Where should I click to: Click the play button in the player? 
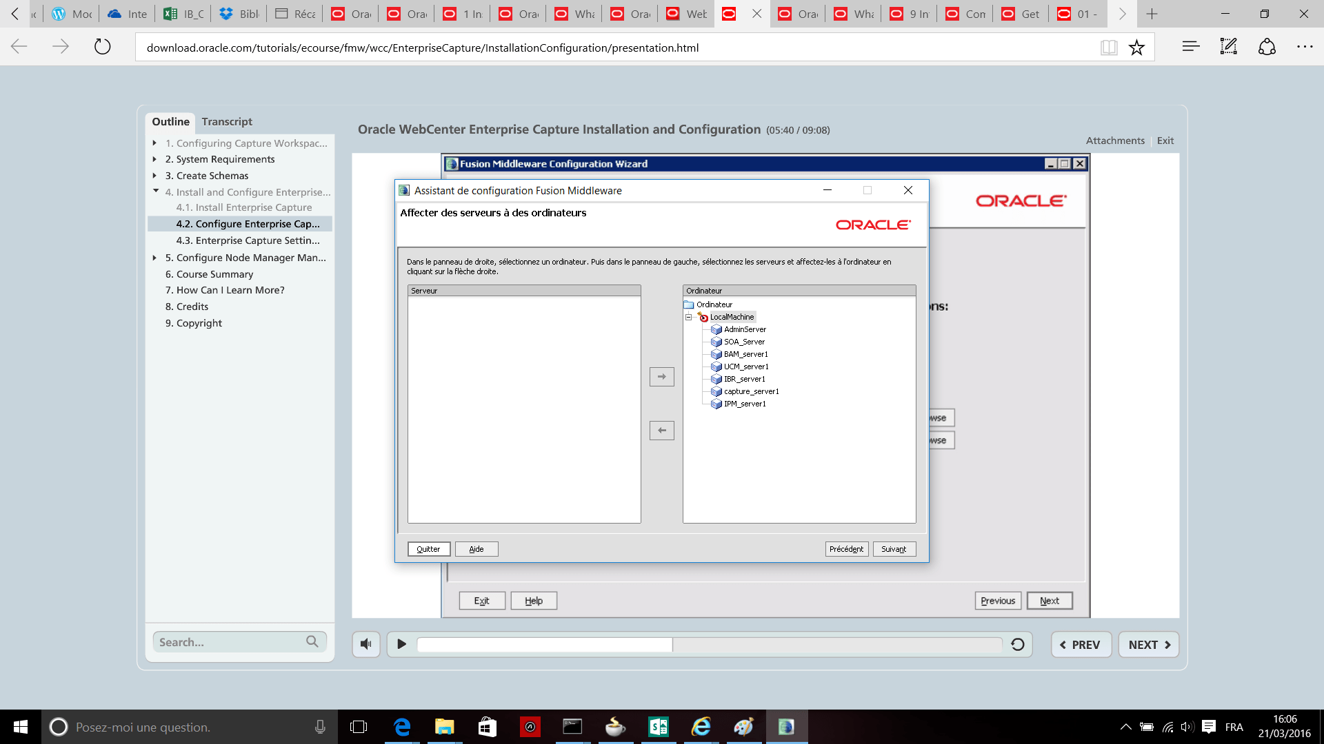401,644
